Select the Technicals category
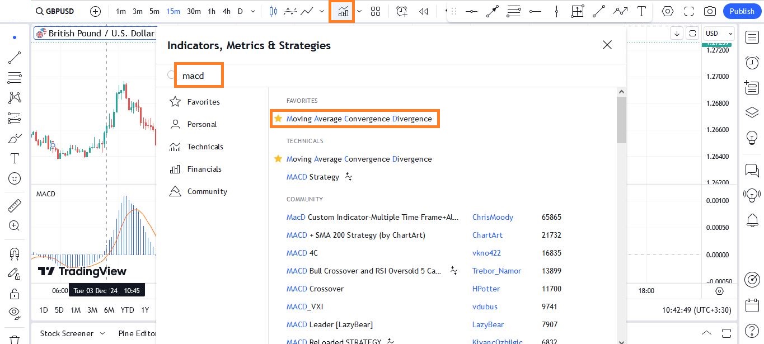 click(205, 147)
